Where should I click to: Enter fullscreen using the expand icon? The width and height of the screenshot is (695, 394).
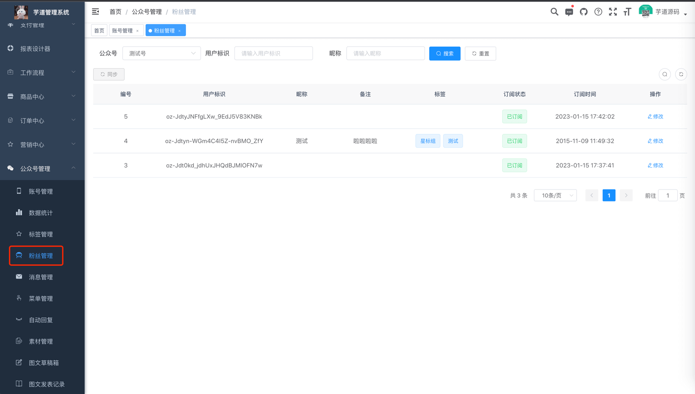pos(613,12)
